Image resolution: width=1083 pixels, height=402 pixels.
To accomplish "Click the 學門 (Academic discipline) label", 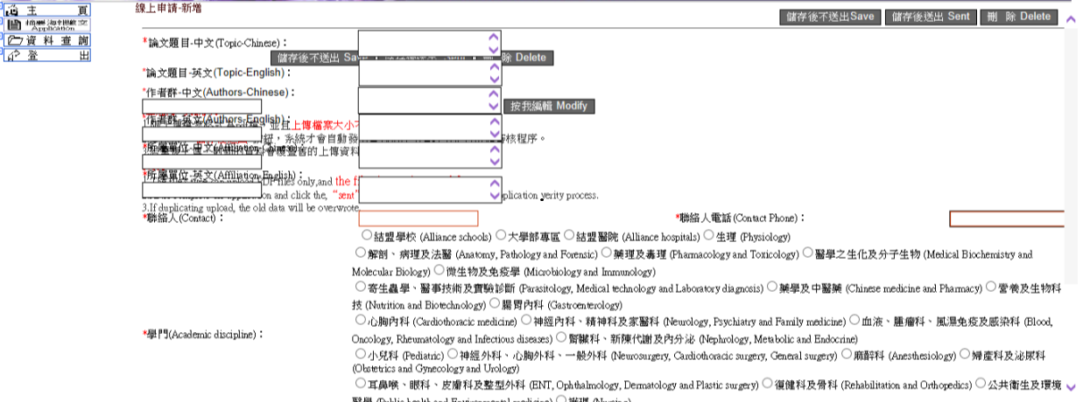I will [203, 335].
